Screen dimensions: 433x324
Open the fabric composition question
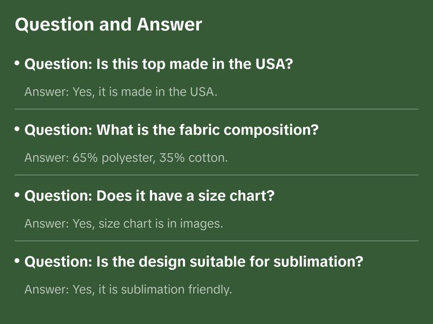172,130
